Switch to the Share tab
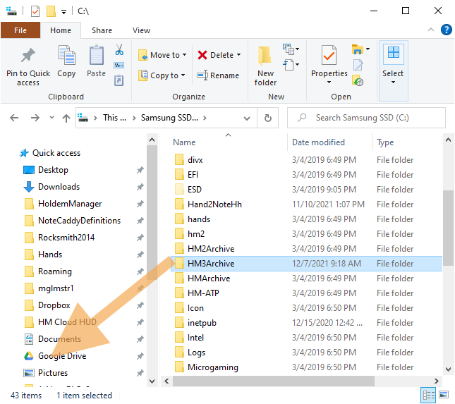Image resolution: width=455 pixels, height=404 pixels. click(x=102, y=30)
